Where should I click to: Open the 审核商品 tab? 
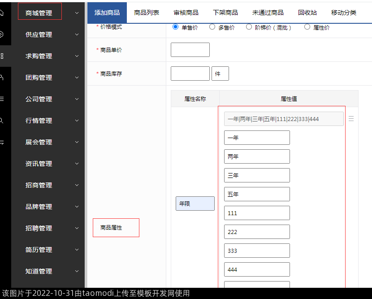pyautogui.click(x=186, y=13)
